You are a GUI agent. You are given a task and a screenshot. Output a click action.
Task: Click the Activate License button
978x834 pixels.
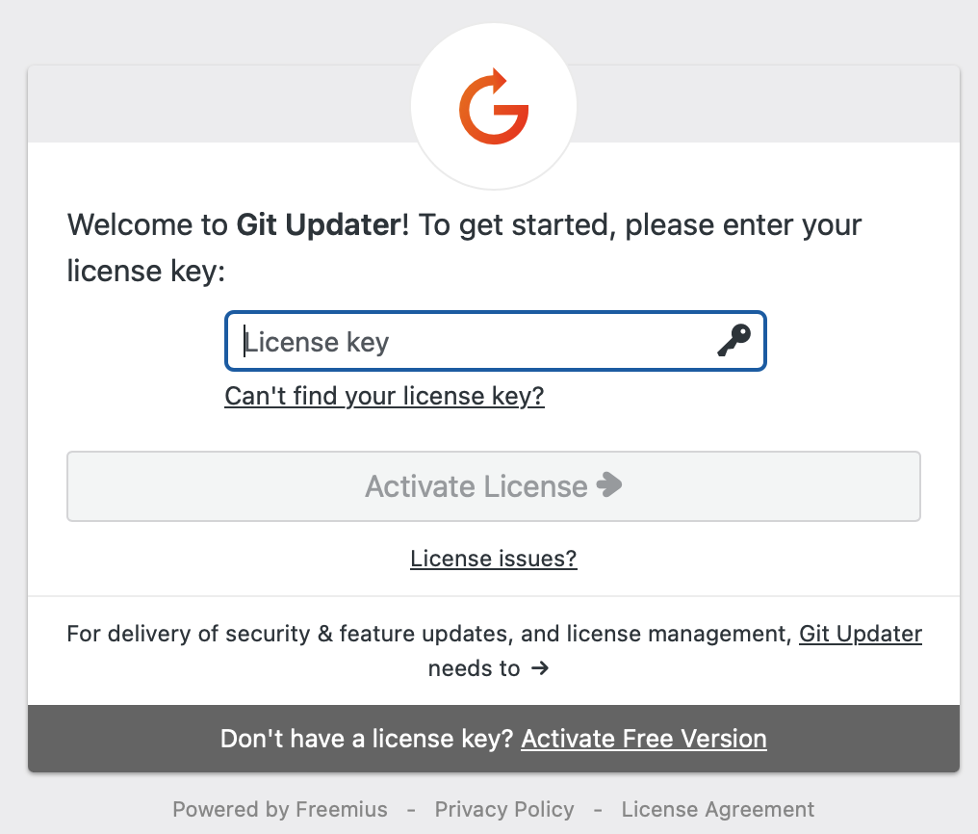(494, 486)
